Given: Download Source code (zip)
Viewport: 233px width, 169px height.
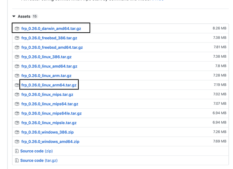Looking at the screenshot, I should [x=37, y=151].
